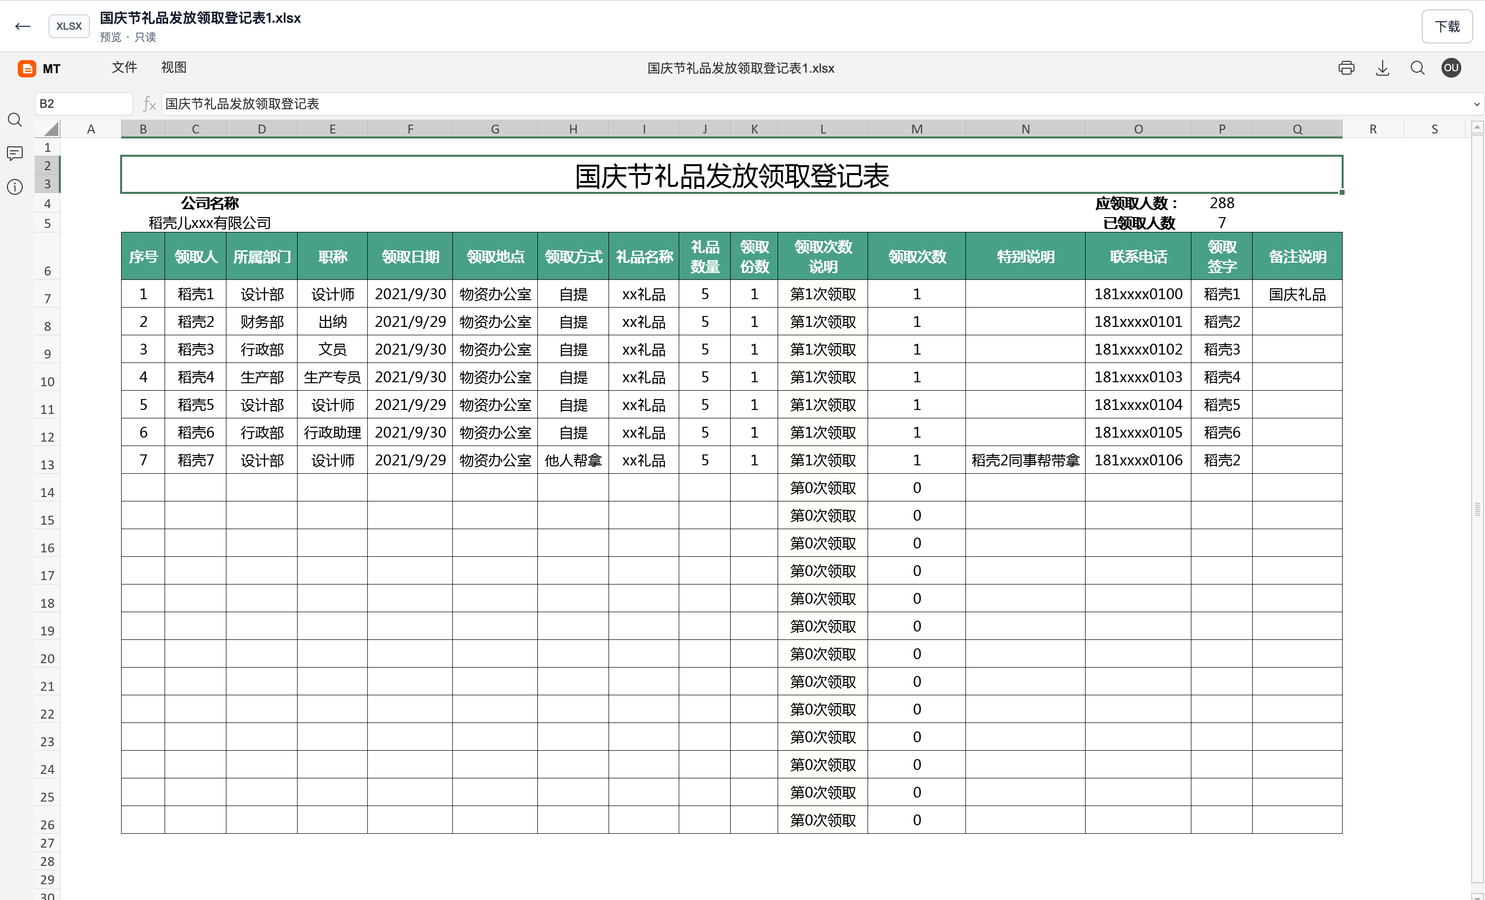
Task: Open the find icon in left sidebar
Action: (15, 120)
